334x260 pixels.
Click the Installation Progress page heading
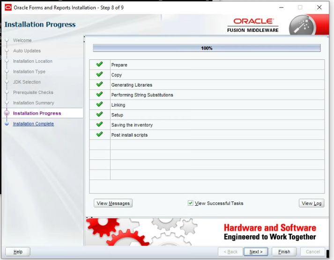[40, 24]
